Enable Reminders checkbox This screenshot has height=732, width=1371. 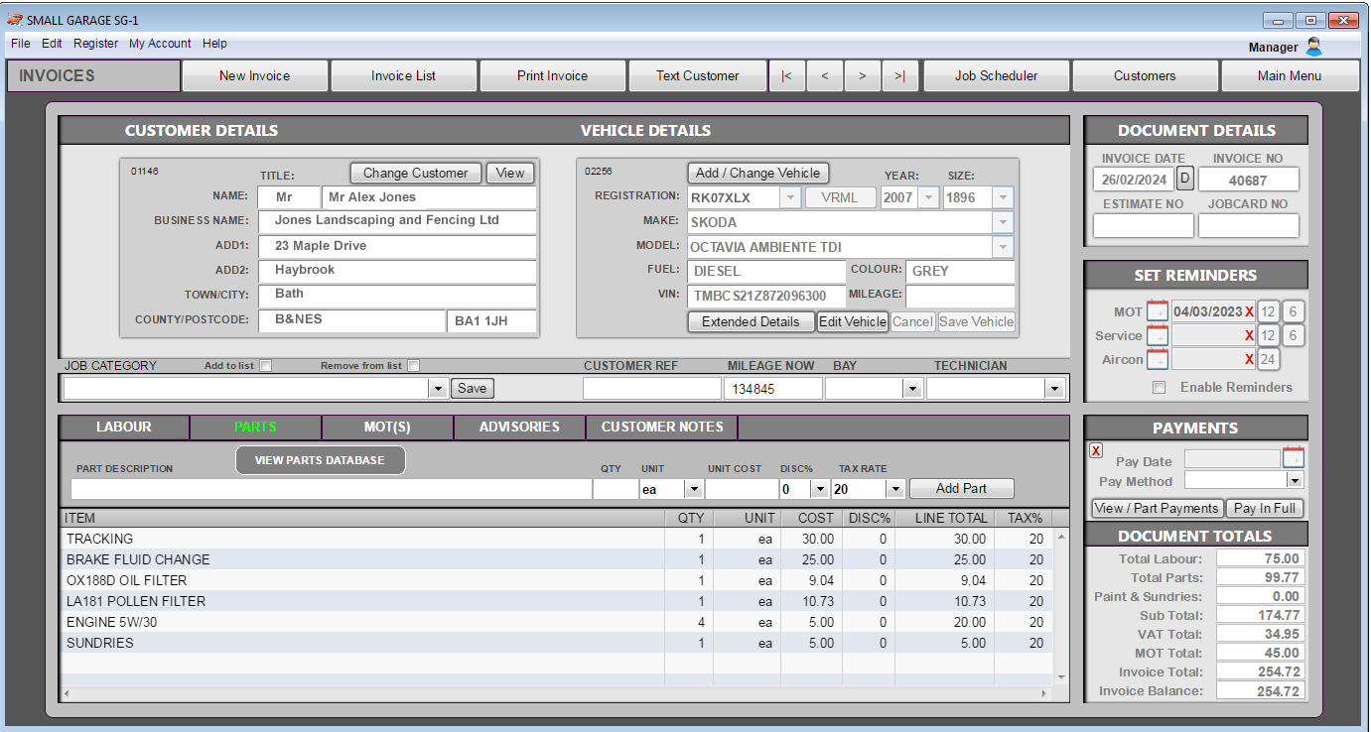point(1159,387)
